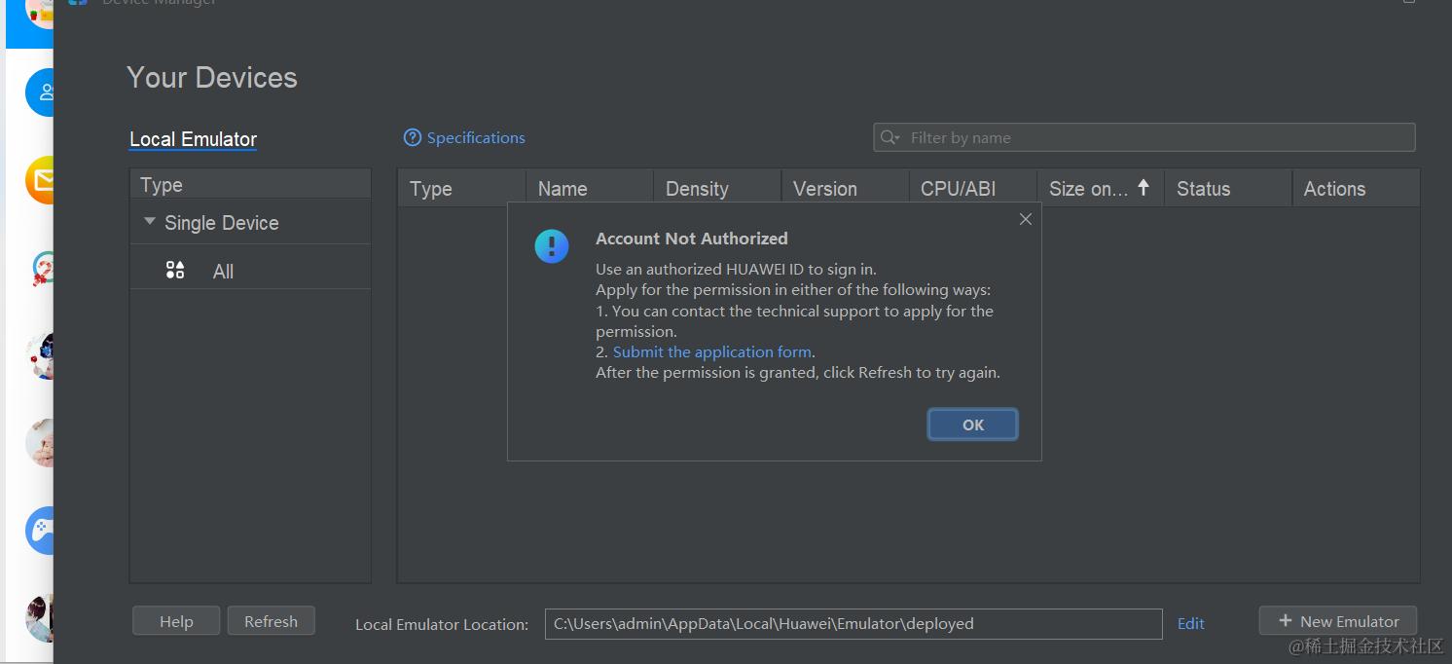Click the Specifications help icon
Screen dimensions: 1452x664
[413, 138]
